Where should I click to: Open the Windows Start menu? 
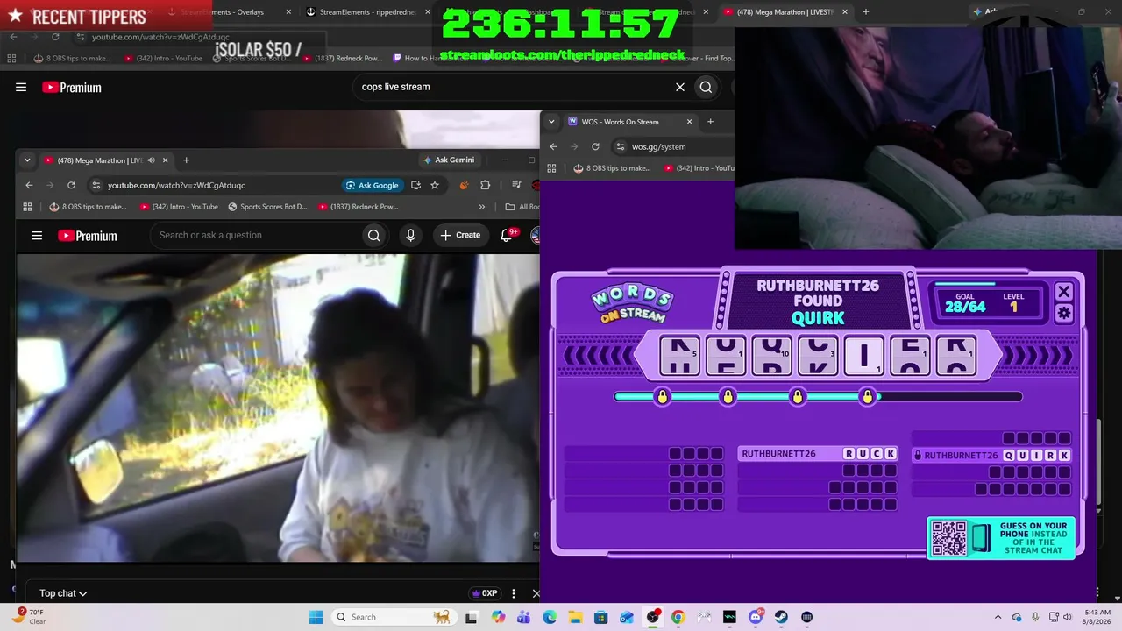[x=316, y=617]
